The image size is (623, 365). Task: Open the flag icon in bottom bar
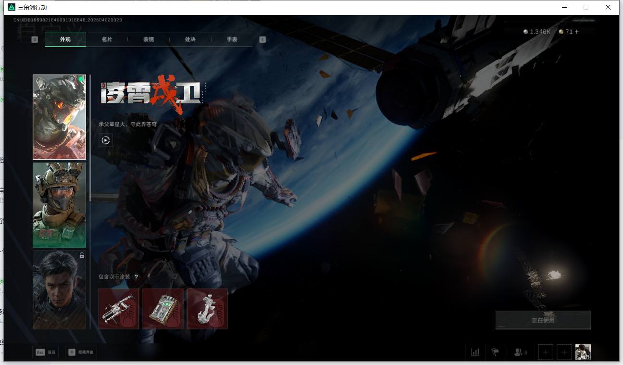click(x=495, y=352)
